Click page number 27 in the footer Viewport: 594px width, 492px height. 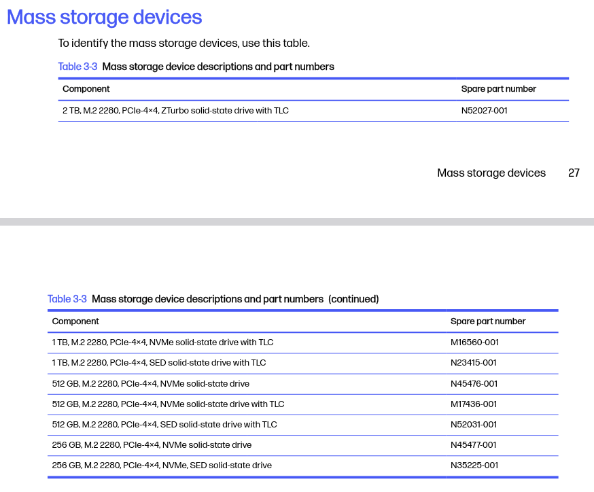click(574, 173)
